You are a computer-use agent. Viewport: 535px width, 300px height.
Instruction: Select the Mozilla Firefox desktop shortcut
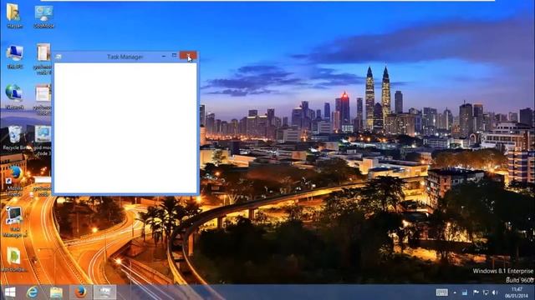15,181
